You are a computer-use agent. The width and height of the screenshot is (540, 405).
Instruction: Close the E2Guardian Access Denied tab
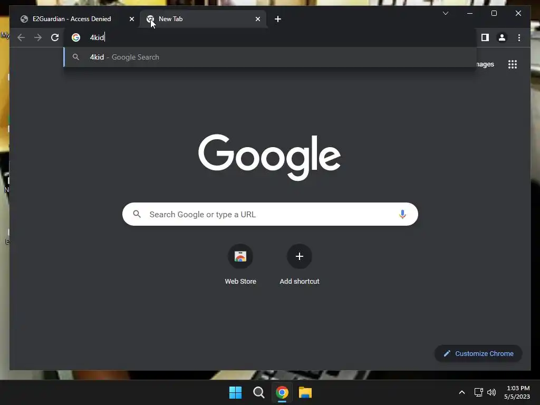pos(131,19)
